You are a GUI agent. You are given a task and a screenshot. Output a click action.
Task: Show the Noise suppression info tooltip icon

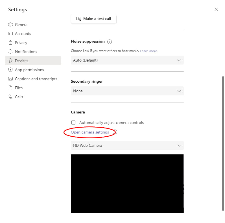[110, 42]
